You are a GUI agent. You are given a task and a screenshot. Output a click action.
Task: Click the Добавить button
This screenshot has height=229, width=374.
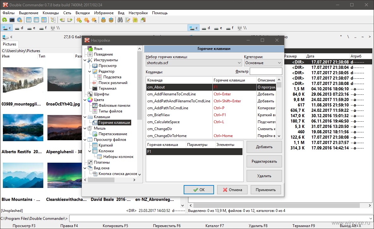point(264,147)
